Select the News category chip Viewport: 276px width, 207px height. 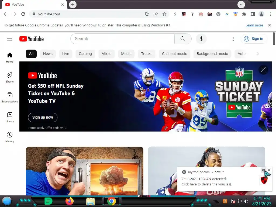click(x=48, y=54)
